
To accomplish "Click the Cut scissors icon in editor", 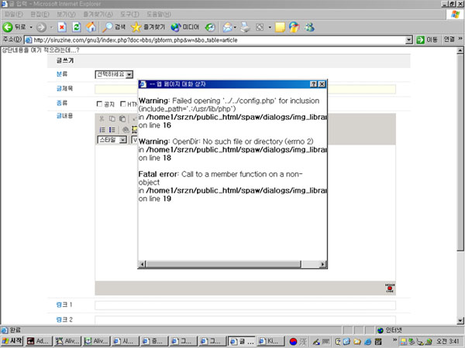I will point(102,118).
